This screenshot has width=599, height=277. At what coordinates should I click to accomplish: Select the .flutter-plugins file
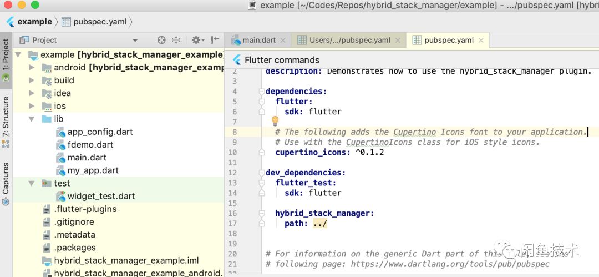coord(85,209)
